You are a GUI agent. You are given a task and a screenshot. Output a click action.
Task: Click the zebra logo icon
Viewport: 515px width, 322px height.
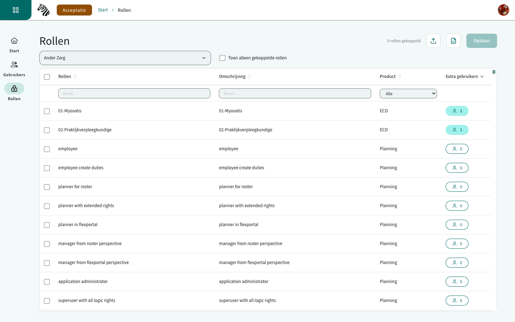(x=44, y=10)
